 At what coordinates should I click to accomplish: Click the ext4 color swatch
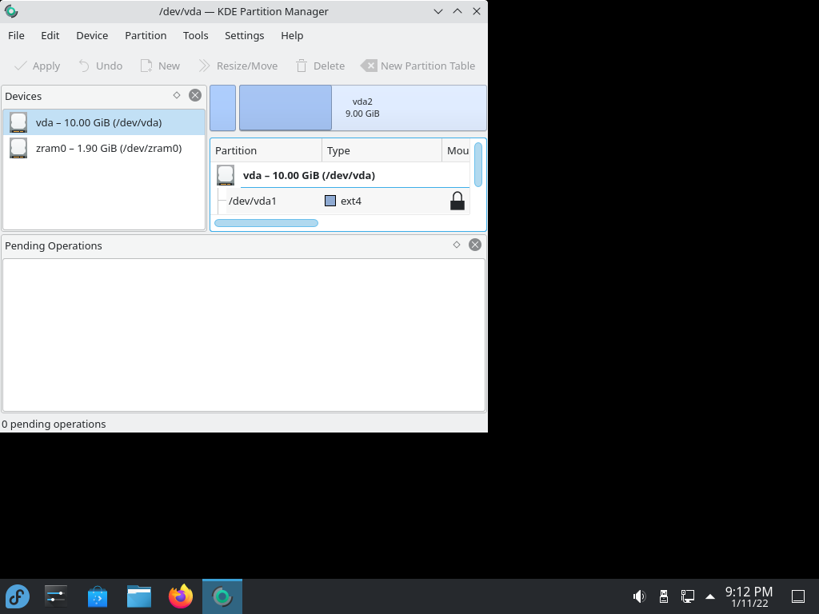[x=330, y=201]
